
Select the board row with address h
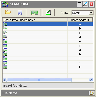[x=48, y=54]
